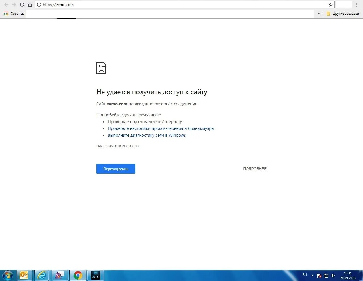Open the Windows Start button
The image size is (363, 281).
[x=8, y=275]
